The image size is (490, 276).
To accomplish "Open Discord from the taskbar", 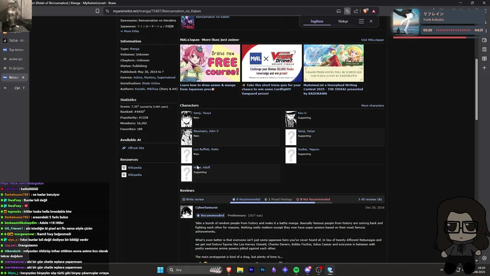I will click(307, 270).
